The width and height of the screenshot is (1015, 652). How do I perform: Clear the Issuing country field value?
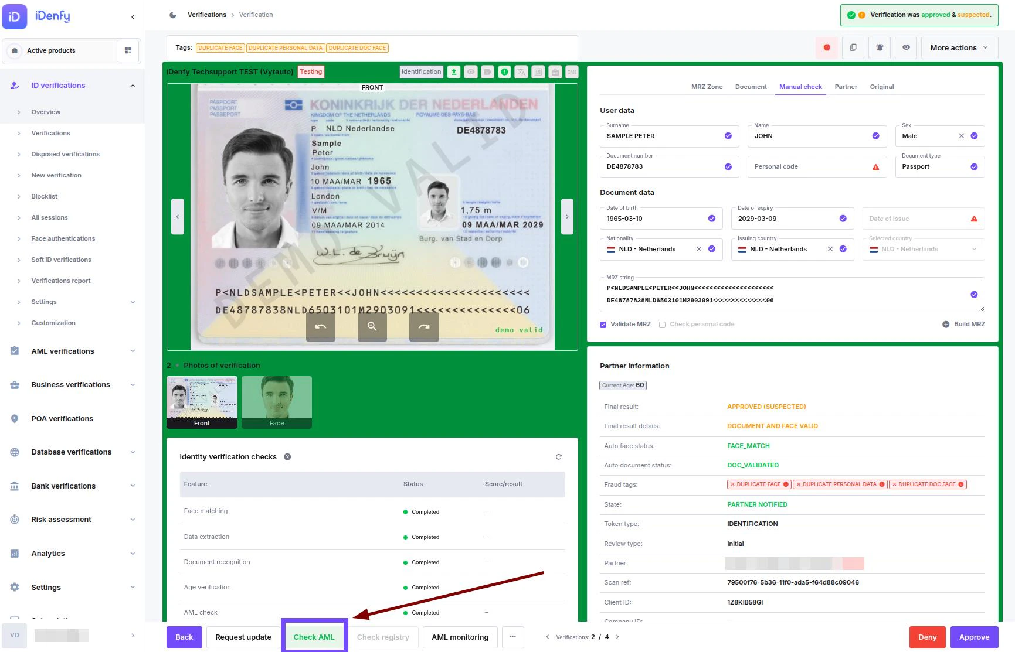point(830,249)
